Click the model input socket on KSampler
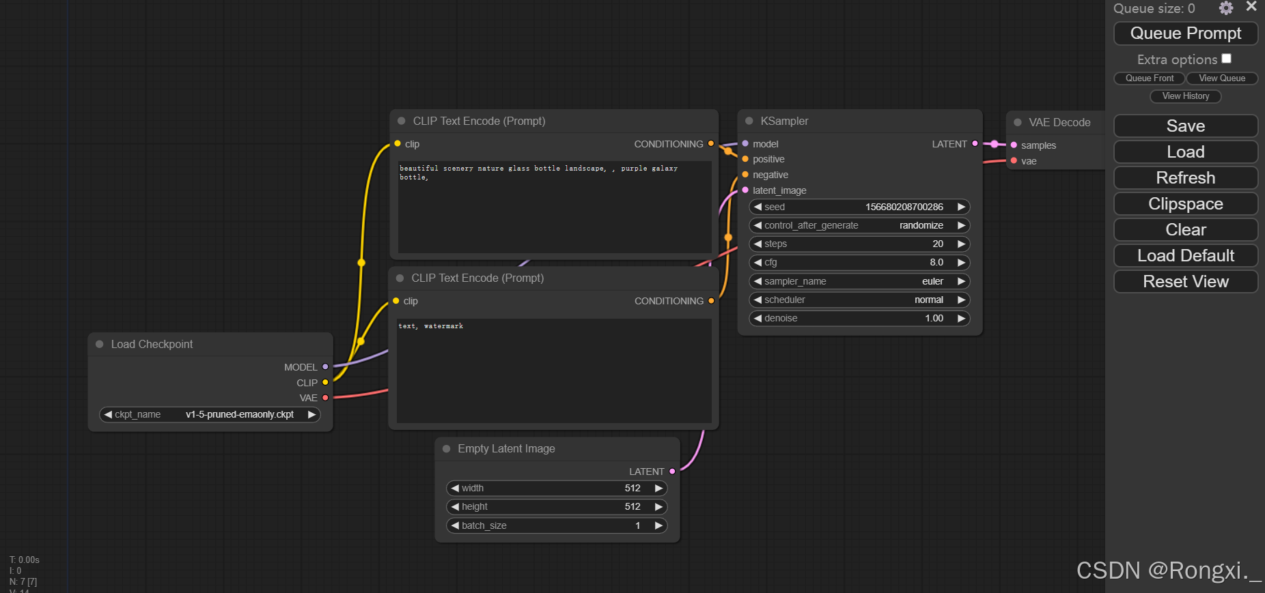 (745, 144)
